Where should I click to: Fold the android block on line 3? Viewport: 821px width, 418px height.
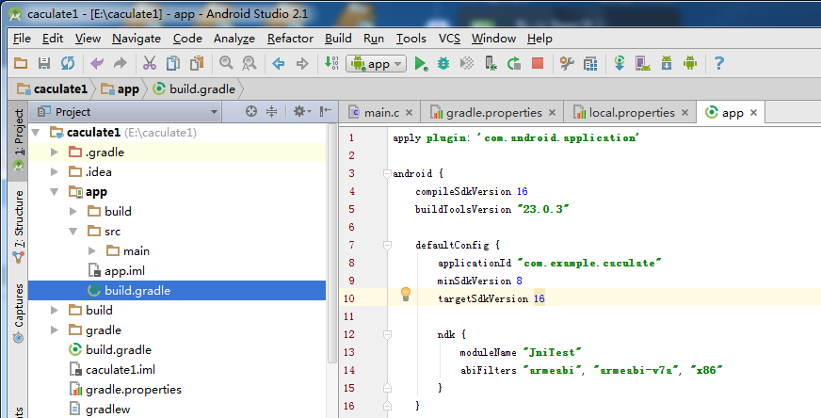(x=387, y=173)
